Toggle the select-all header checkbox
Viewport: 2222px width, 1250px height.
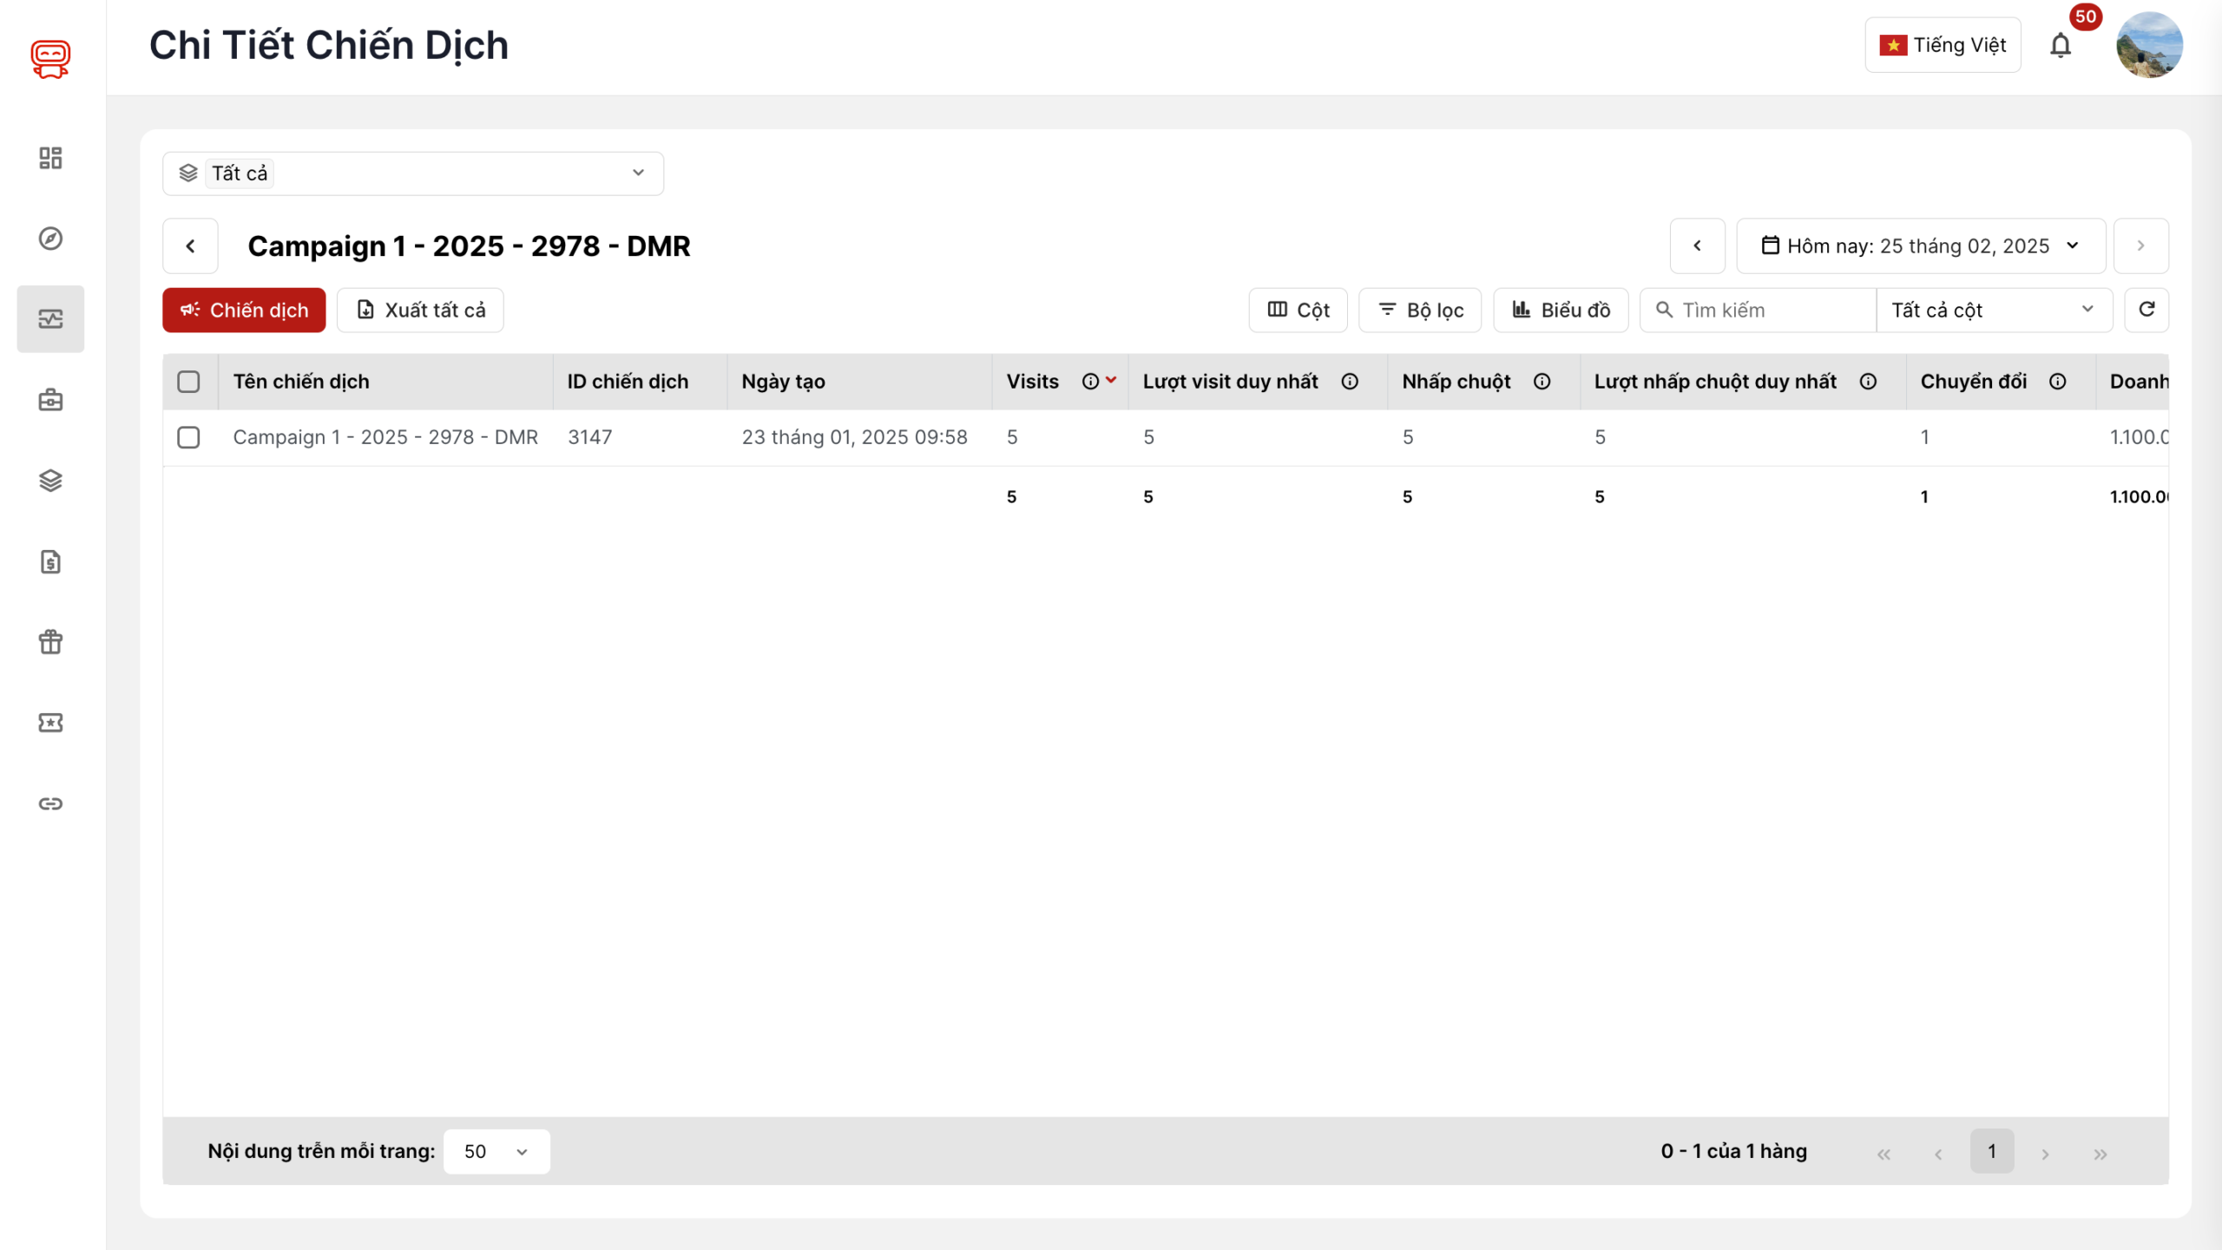coord(188,382)
